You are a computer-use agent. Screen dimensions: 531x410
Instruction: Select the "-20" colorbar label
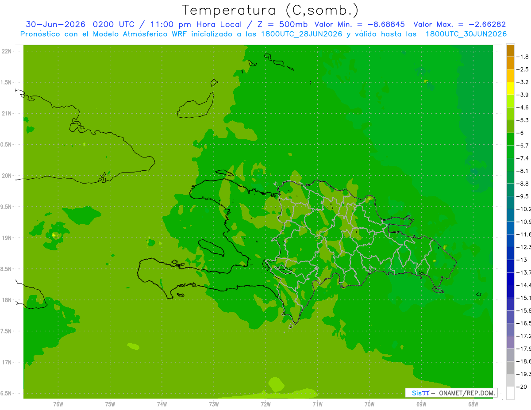[x=522, y=387]
